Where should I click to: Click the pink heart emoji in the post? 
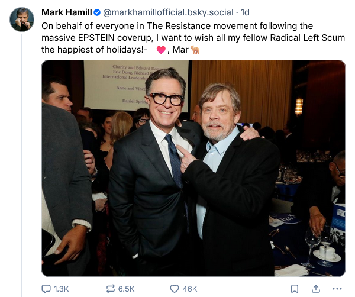(x=160, y=50)
